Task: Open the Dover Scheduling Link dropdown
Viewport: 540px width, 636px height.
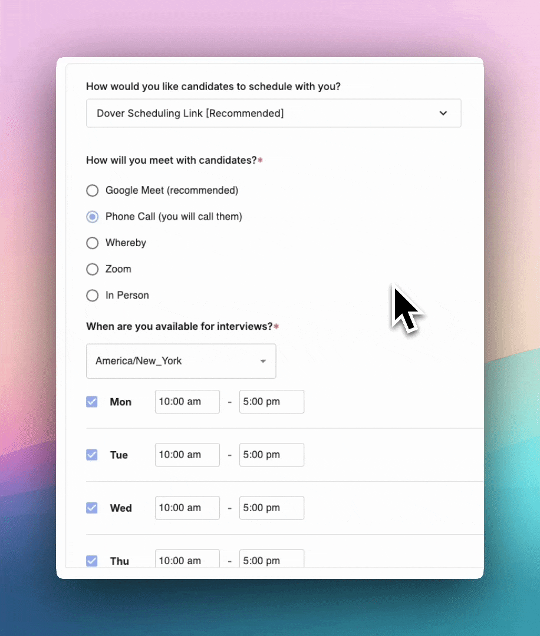Action: click(273, 113)
